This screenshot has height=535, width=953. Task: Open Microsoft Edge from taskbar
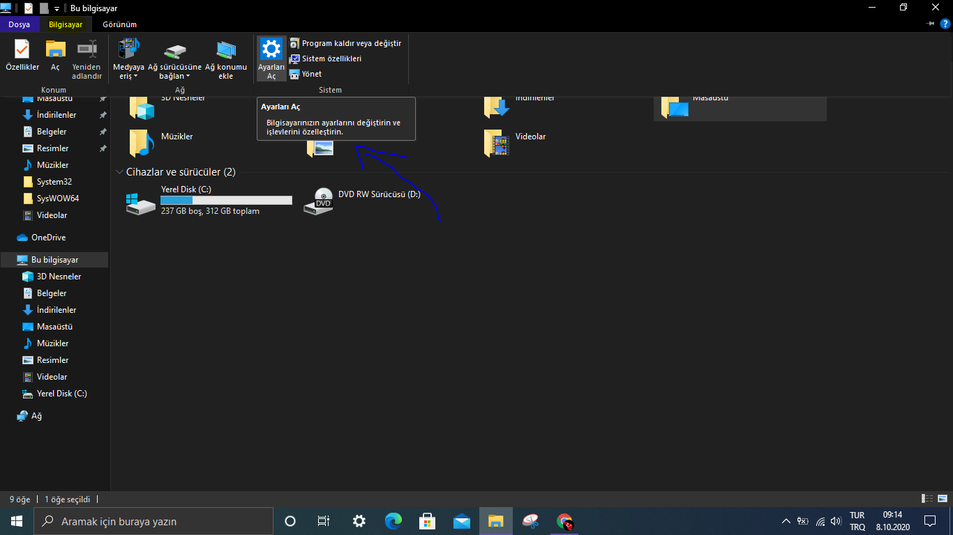tap(393, 521)
